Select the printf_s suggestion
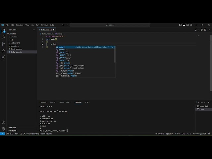Screen dimensions: 212x159 pyautogui.click(x=85, y=50)
